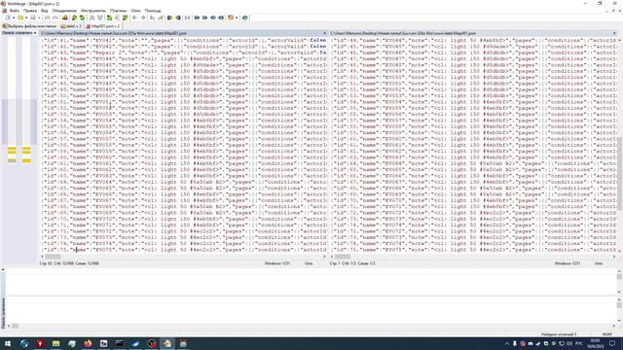The image size is (623, 350).
Task: Open the Плагины menu
Action: click(x=118, y=11)
